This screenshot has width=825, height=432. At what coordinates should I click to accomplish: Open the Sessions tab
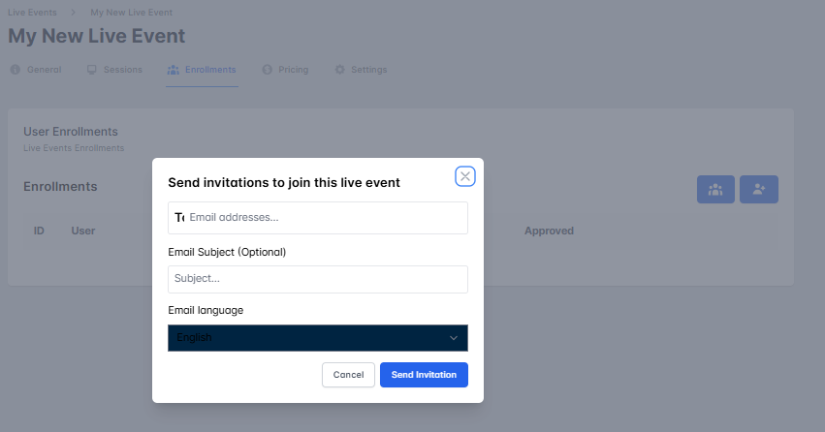(123, 70)
